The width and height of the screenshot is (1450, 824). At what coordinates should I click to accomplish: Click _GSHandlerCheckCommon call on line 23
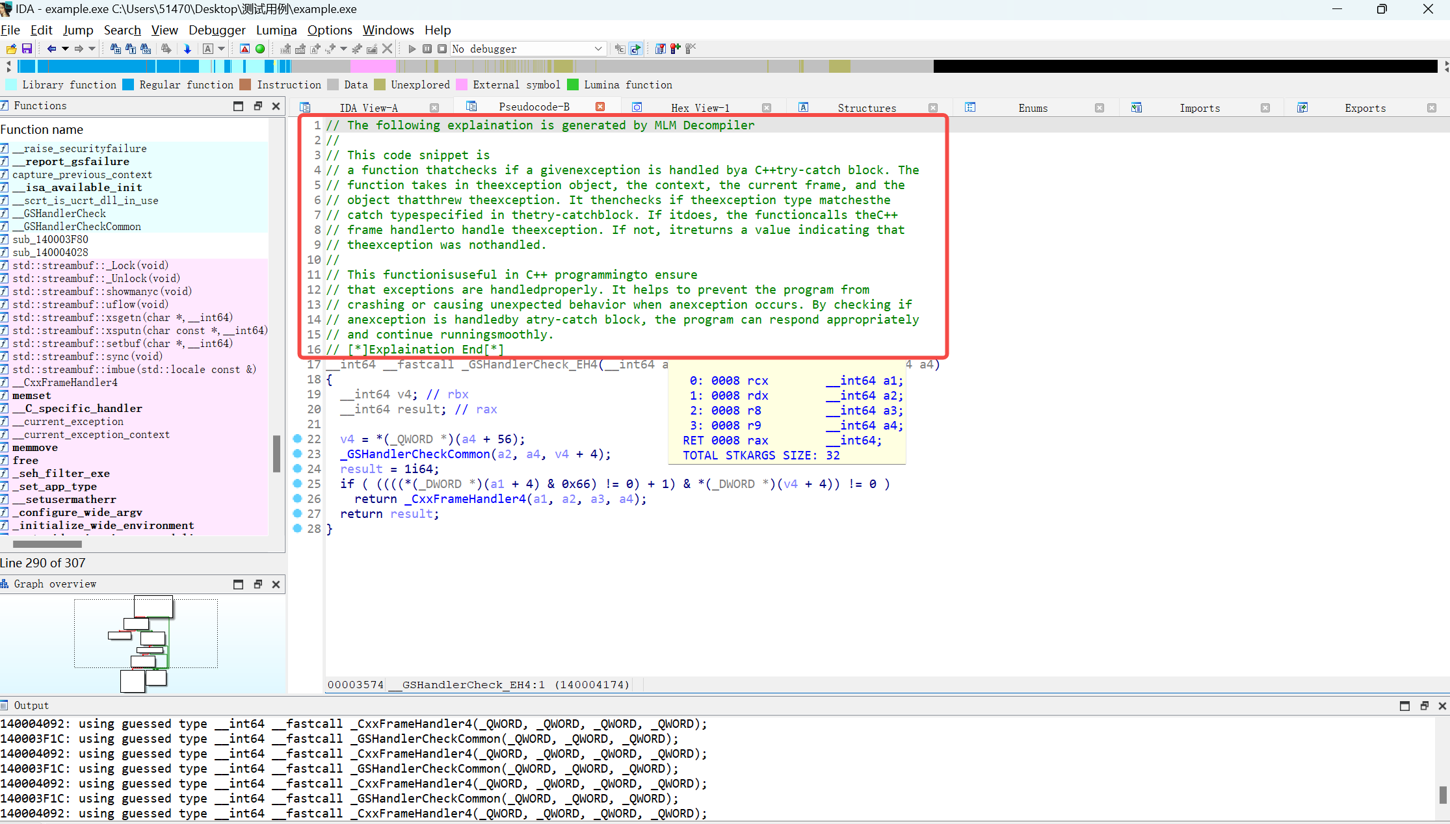pyautogui.click(x=415, y=454)
